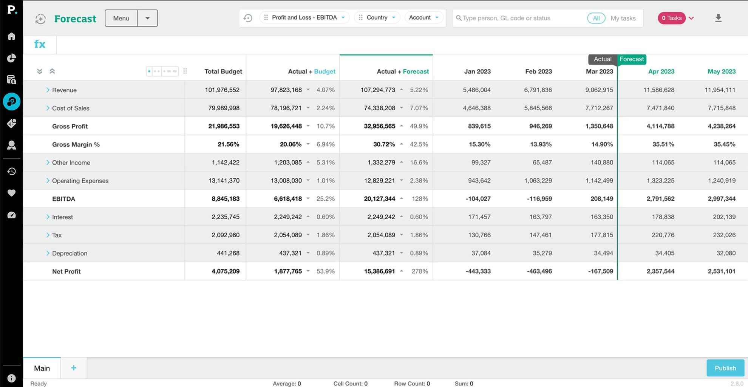Click the user profile sidebar icon
The height and width of the screenshot is (387, 748).
[x=11, y=146]
